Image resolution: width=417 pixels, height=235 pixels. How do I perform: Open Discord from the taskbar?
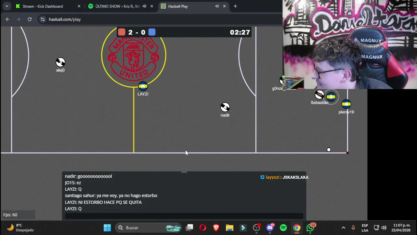(270, 227)
